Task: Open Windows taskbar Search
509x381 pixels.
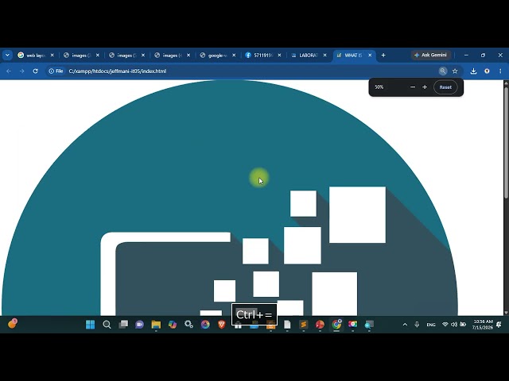Action: [107, 325]
